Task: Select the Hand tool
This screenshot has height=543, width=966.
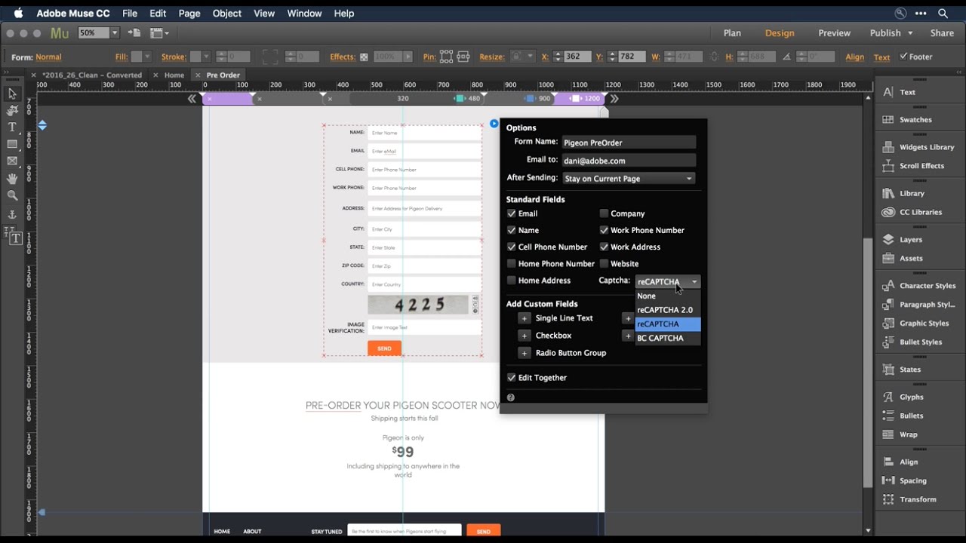Action: [12, 179]
